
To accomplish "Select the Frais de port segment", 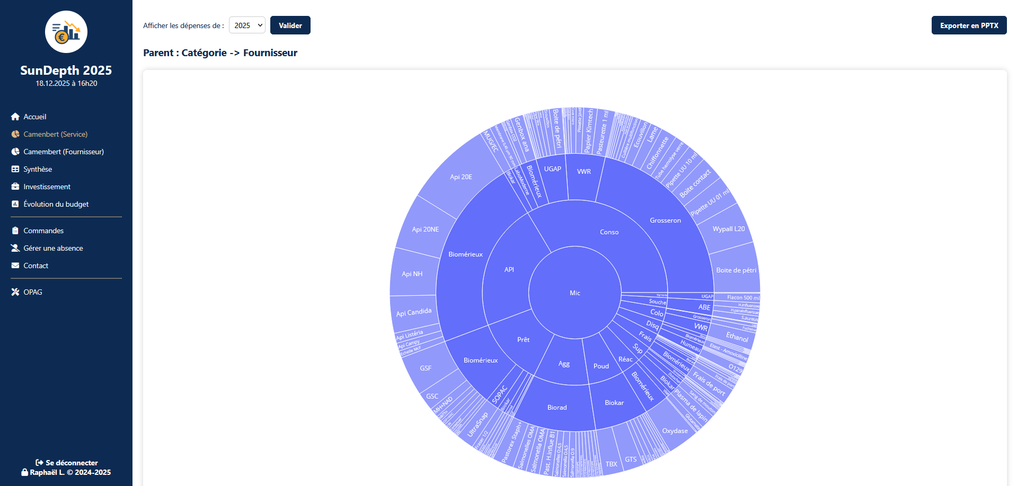I will pos(709,384).
